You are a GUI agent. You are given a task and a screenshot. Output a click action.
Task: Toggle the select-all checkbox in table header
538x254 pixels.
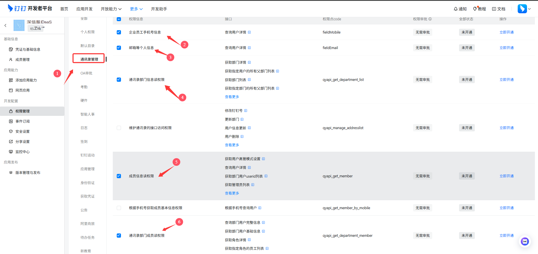click(x=119, y=19)
